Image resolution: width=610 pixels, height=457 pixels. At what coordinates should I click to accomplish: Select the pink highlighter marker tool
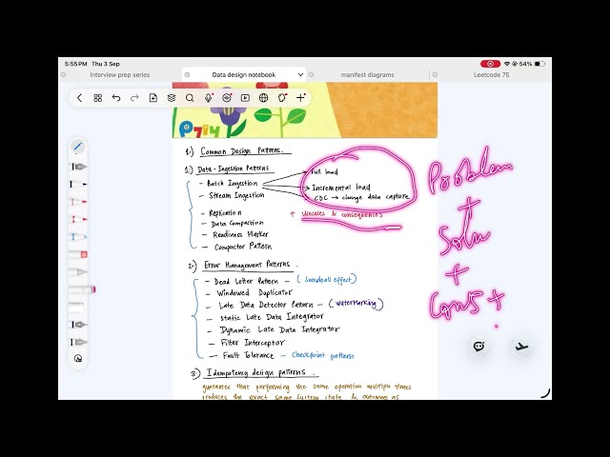click(82, 289)
